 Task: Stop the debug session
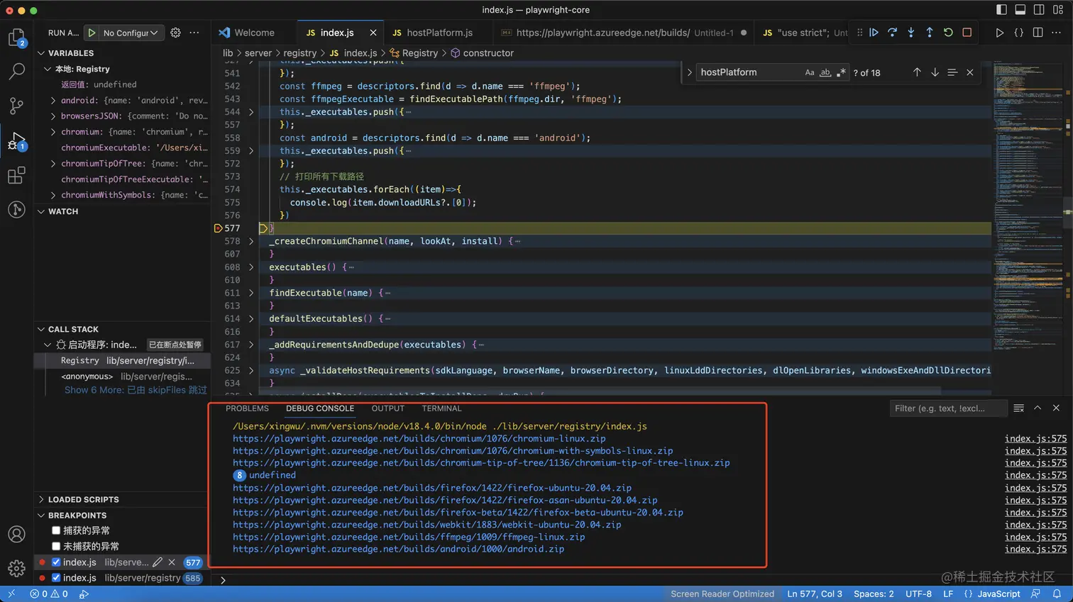click(967, 33)
